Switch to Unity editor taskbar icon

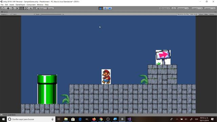122,119
